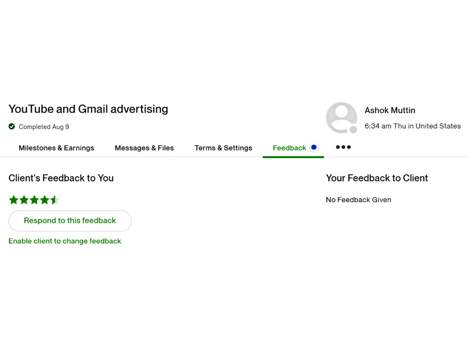The image size is (470, 352).
Task: Click the green completed checkmark icon
Action: [12, 127]
